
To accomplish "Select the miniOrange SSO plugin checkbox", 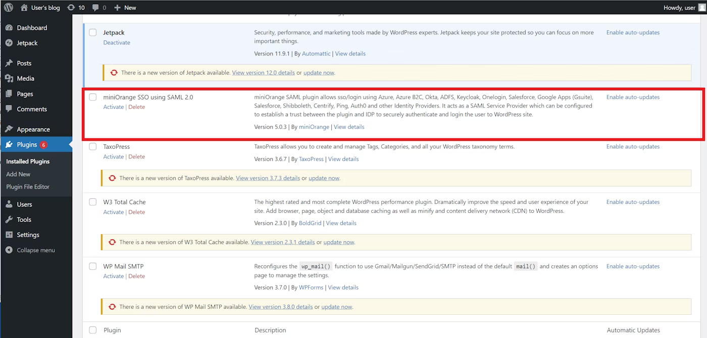I will tap(93, 97).
